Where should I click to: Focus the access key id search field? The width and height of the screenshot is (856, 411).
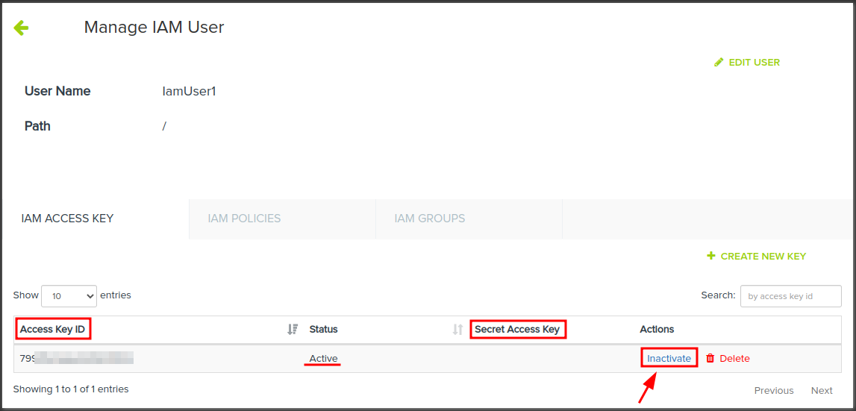tap(790, 296)
